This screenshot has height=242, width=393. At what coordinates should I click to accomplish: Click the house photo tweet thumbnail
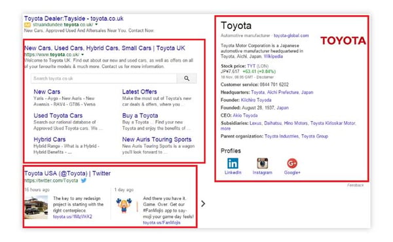[x=36, y=207]
